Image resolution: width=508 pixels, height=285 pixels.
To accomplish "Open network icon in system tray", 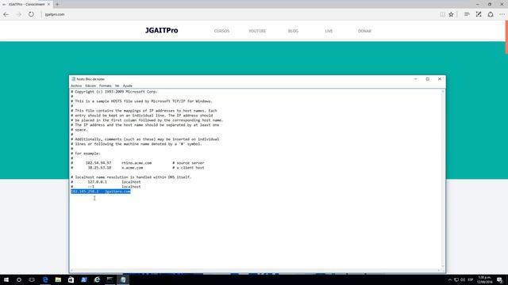I will 456,279.
